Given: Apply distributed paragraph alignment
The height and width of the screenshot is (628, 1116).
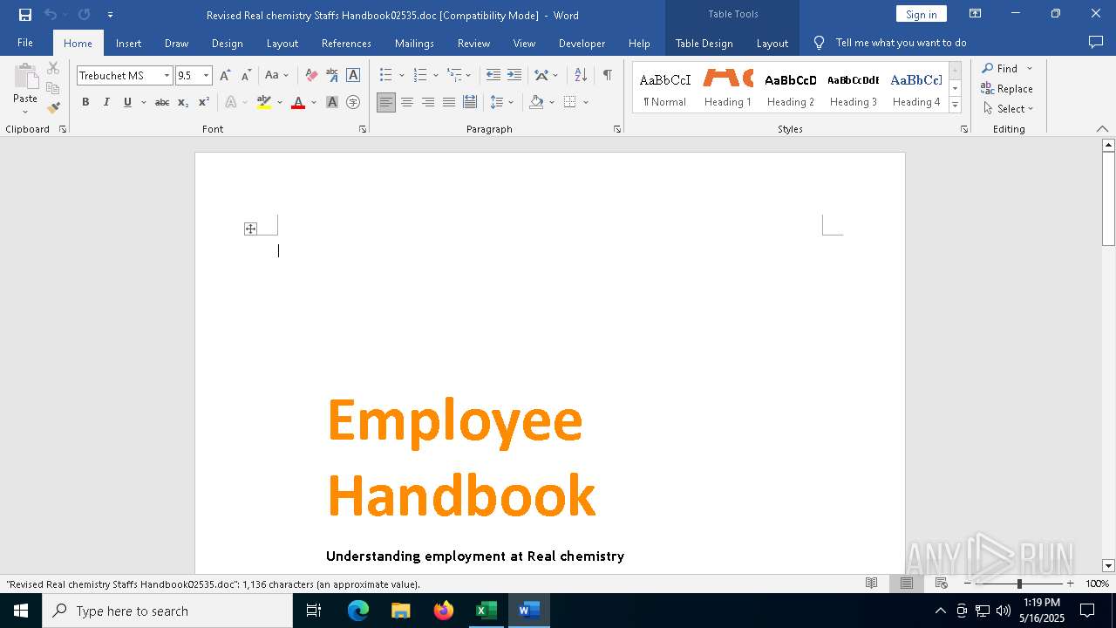Looking at the screenshot, I should point(470,102).
